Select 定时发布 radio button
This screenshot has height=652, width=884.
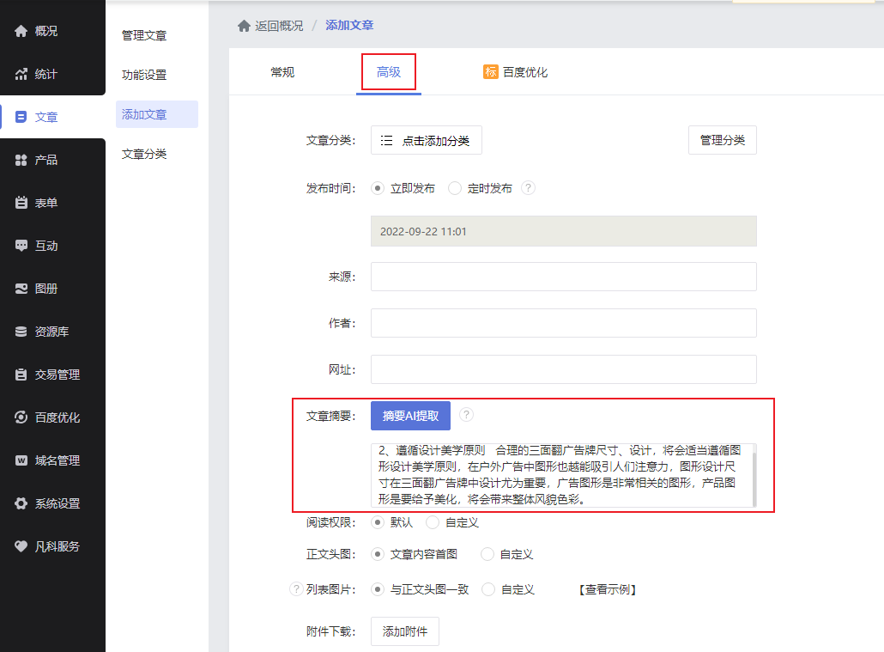click(454, 188)
